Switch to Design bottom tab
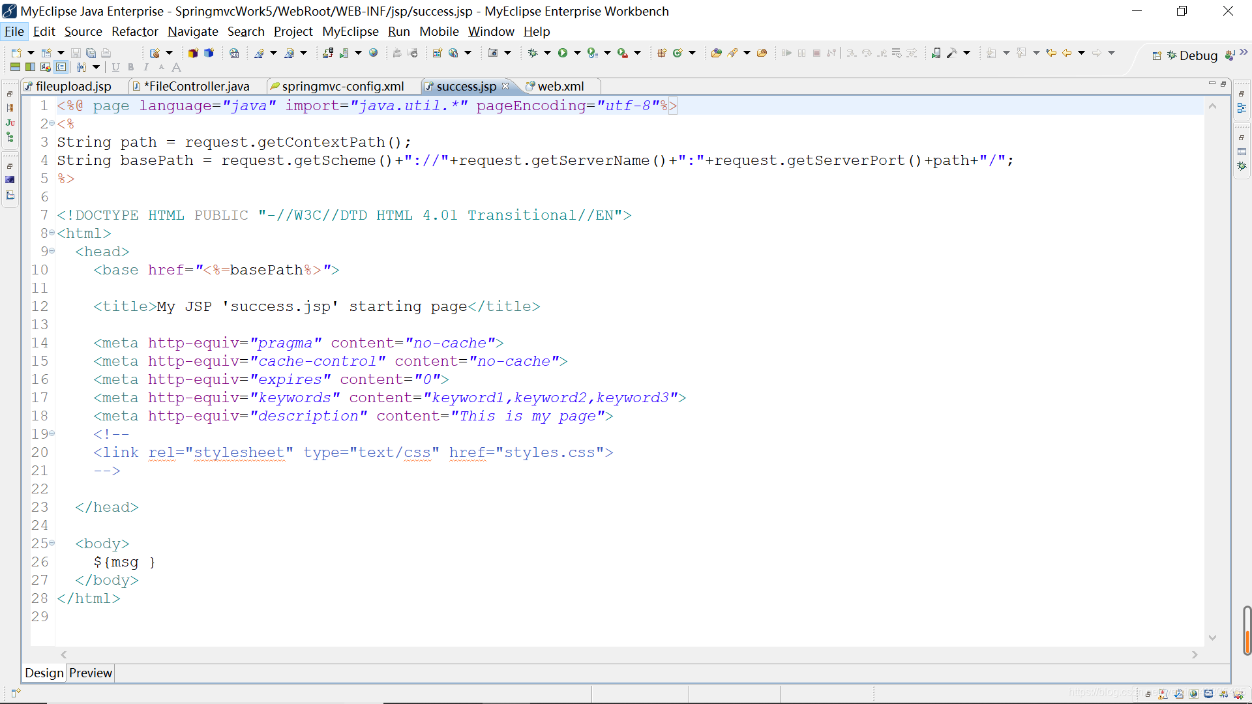1252x704 pixels. coord(44,673)
